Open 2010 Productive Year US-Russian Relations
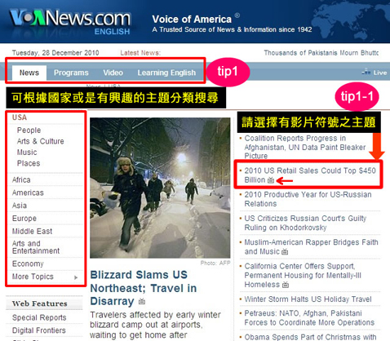The height and width of the screenshot is (341, 390). (308, 199)
